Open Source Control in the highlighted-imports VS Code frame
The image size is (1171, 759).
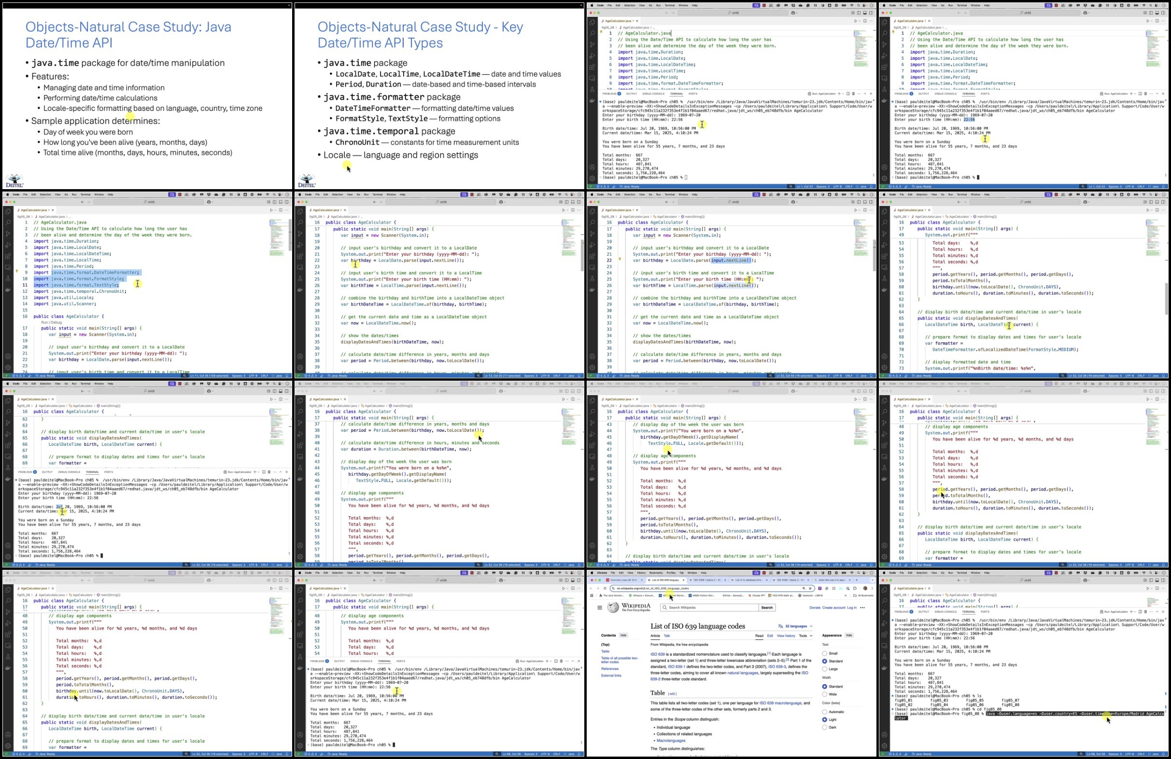click(x=8, y=234)
